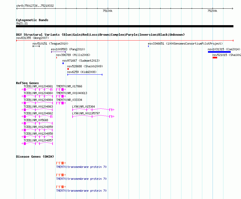Click the nsv396789 (Mills2006) red marker
The image size is (241, 199).
tap(57, 58)
